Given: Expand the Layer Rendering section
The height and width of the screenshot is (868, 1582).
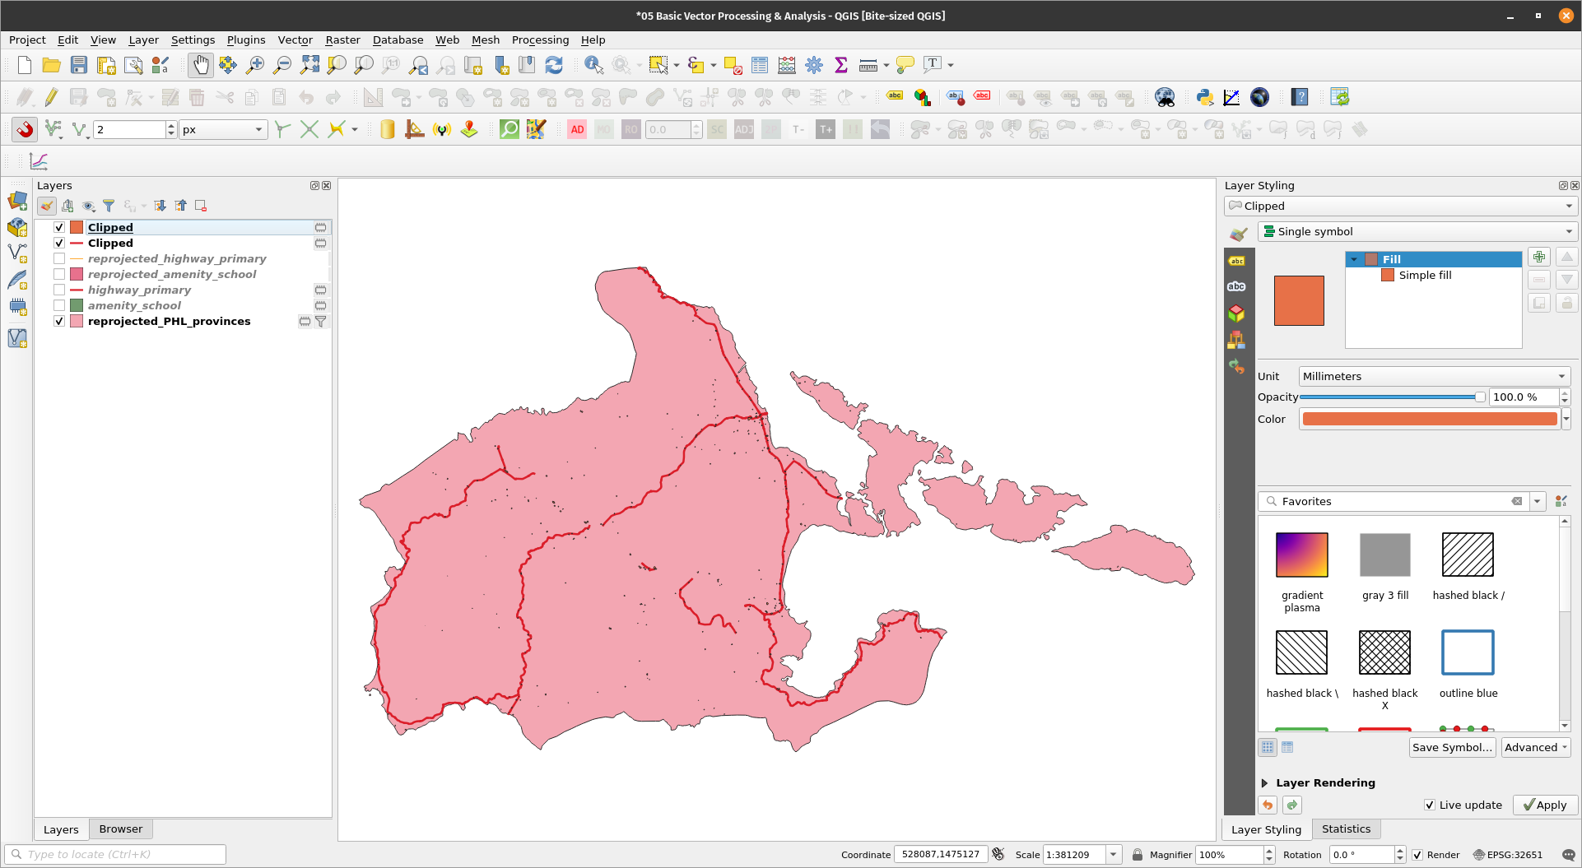Looking at the screenshot, I should tap(1265, 782).
